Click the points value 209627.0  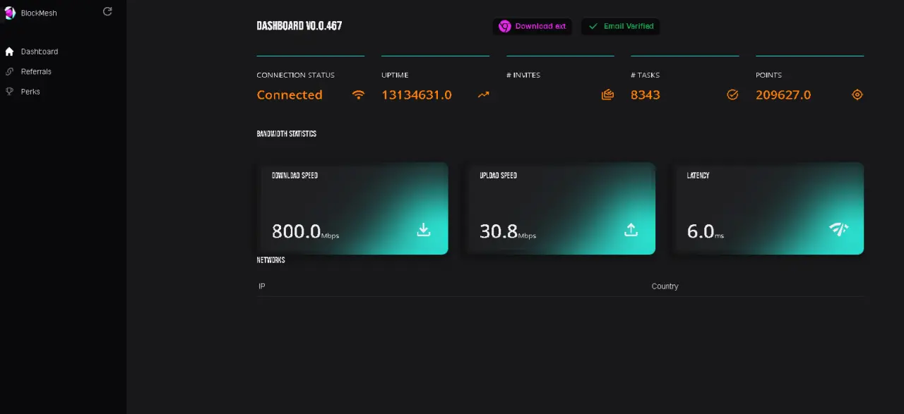tap(783, 95)
